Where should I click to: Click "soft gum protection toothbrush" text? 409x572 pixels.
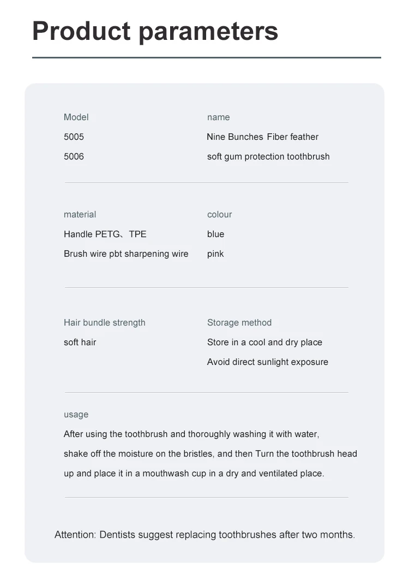[x=268, y=156]
